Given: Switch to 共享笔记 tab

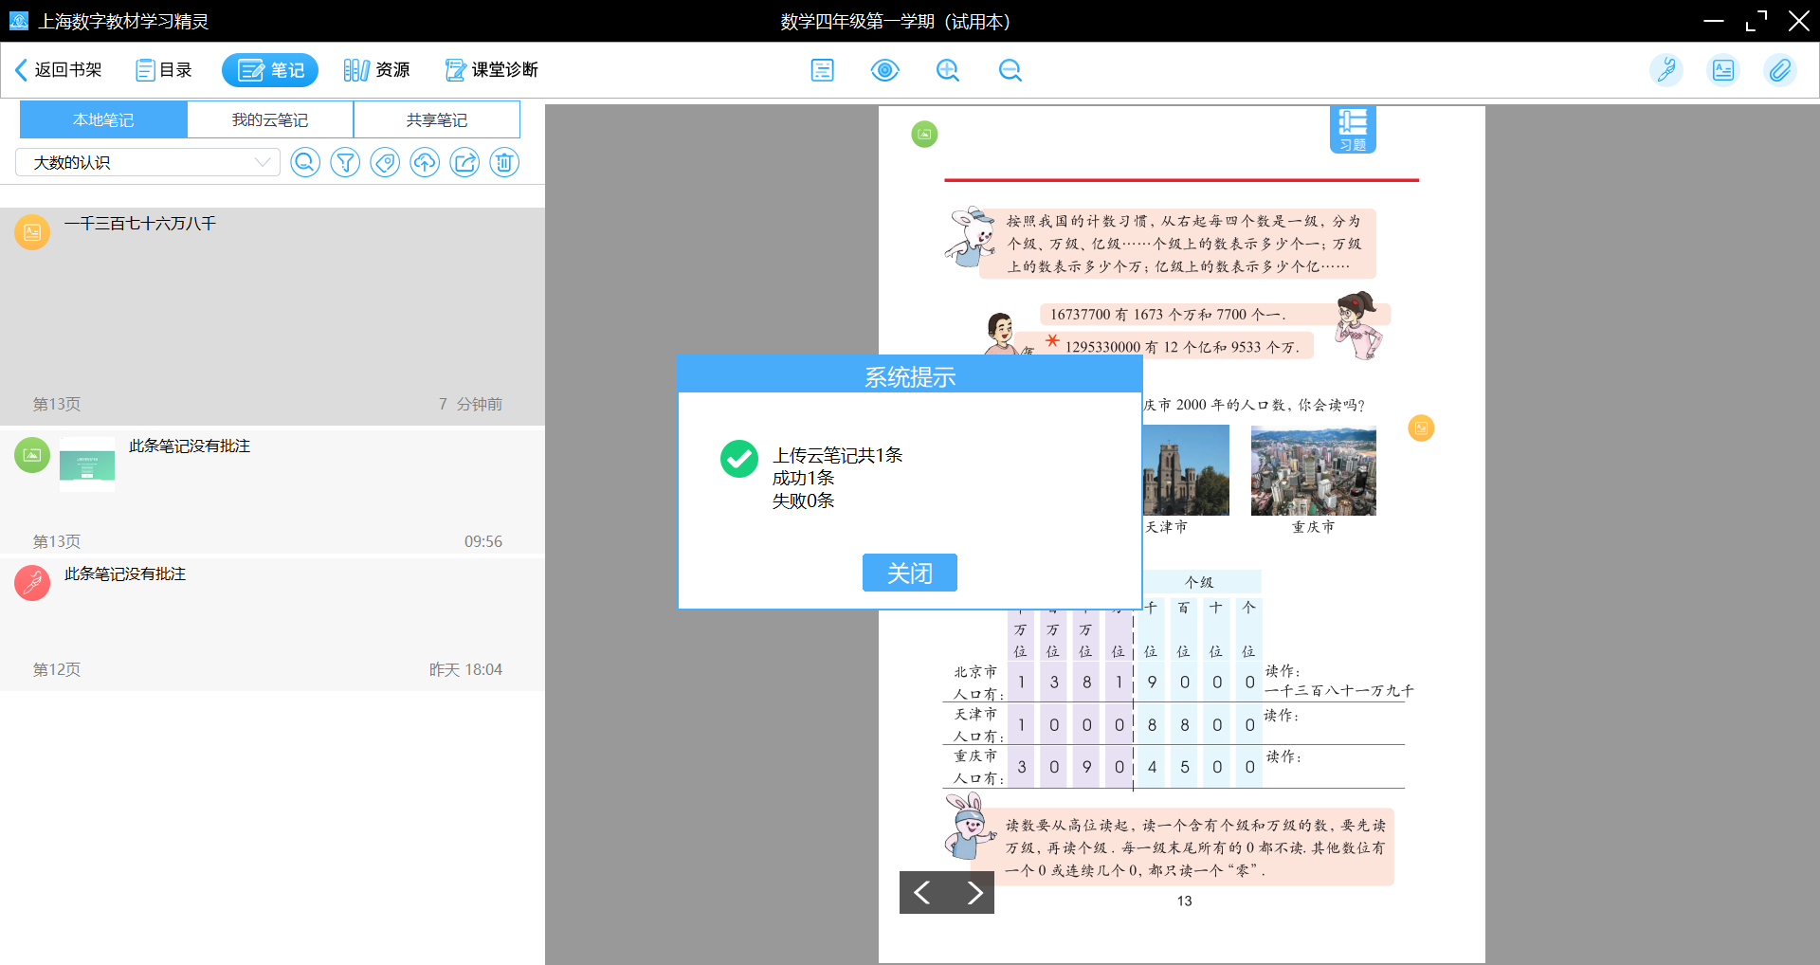Looking at the screenshot, I should [436, 120].
